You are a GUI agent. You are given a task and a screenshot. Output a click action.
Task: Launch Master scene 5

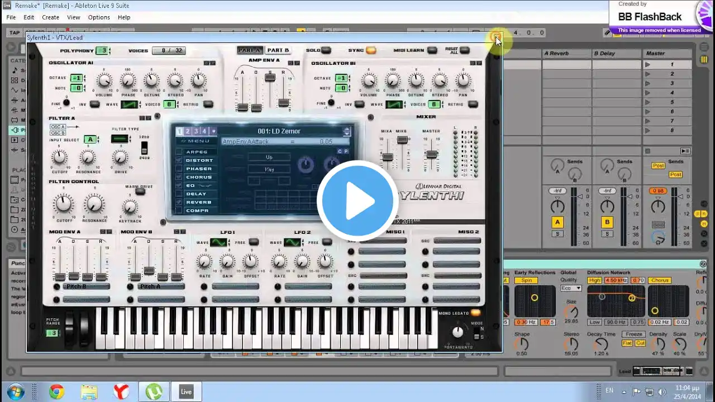point(648,103)
